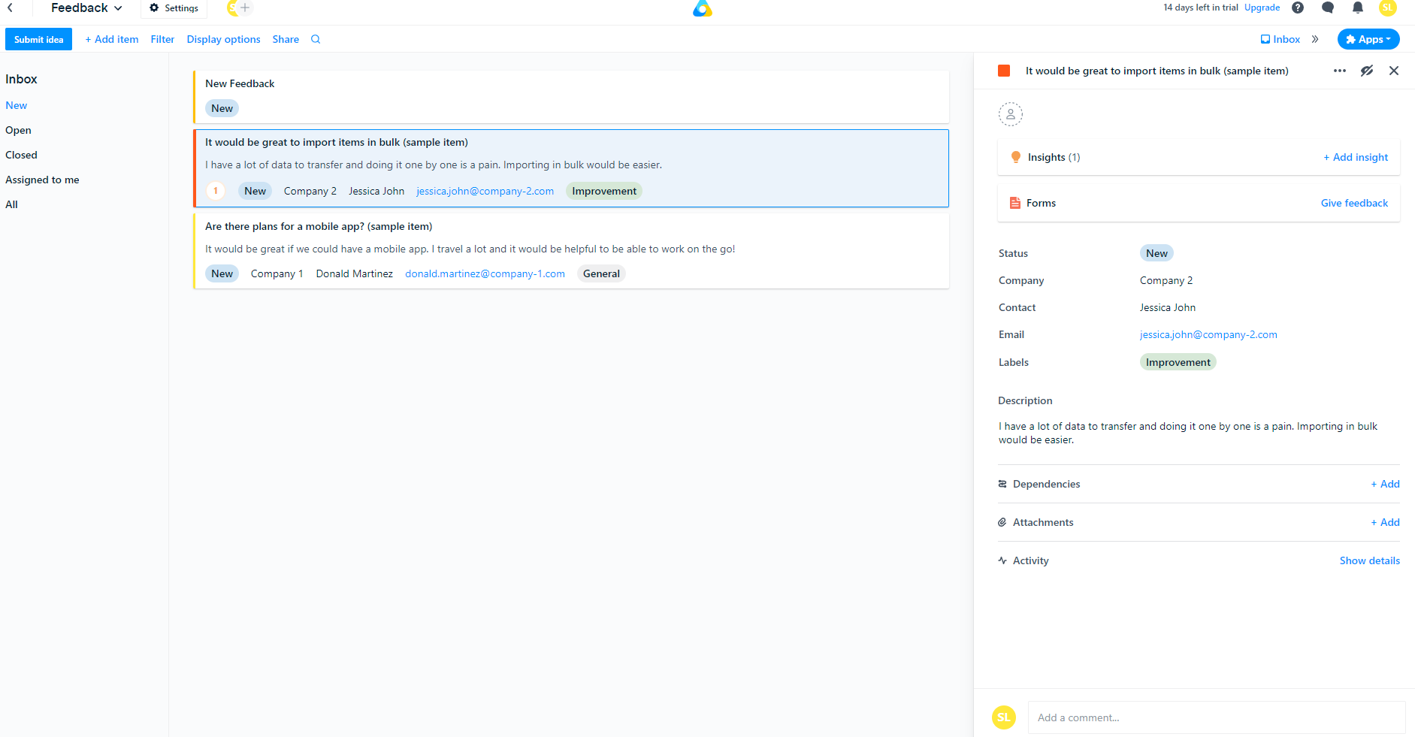
Task: Click + Add item
Action: click(x=112, y=39)
